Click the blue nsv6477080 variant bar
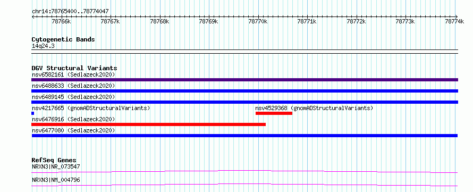The width and height of the screenshot is (473, 192). [x=244, y=136]
